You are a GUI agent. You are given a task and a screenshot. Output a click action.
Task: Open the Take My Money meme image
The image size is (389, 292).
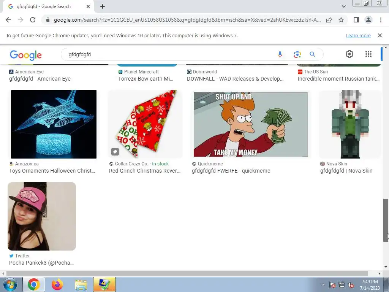(x=251, y=124)
